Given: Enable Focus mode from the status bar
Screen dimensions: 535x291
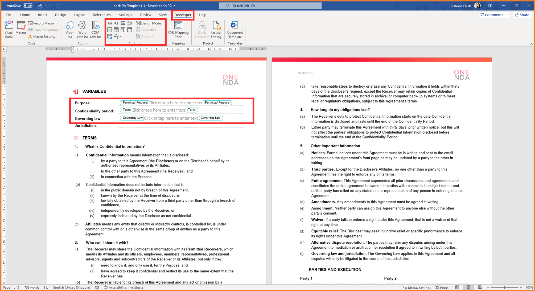Looking at the screenshot, I should click(x=442, y=288).
